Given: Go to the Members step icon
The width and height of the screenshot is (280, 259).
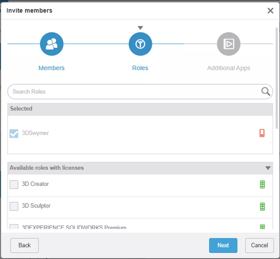Looking at the screenshot, I should tap(52, 44).
